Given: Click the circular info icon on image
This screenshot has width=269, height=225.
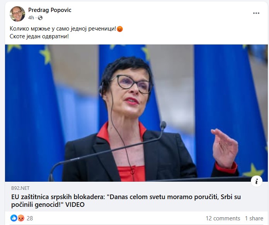Looking at the screenshot, I should pos(257,181).
